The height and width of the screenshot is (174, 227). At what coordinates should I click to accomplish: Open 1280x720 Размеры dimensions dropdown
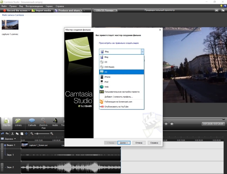point(105,10)
